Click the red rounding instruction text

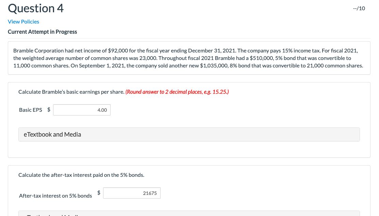(177, 92)
